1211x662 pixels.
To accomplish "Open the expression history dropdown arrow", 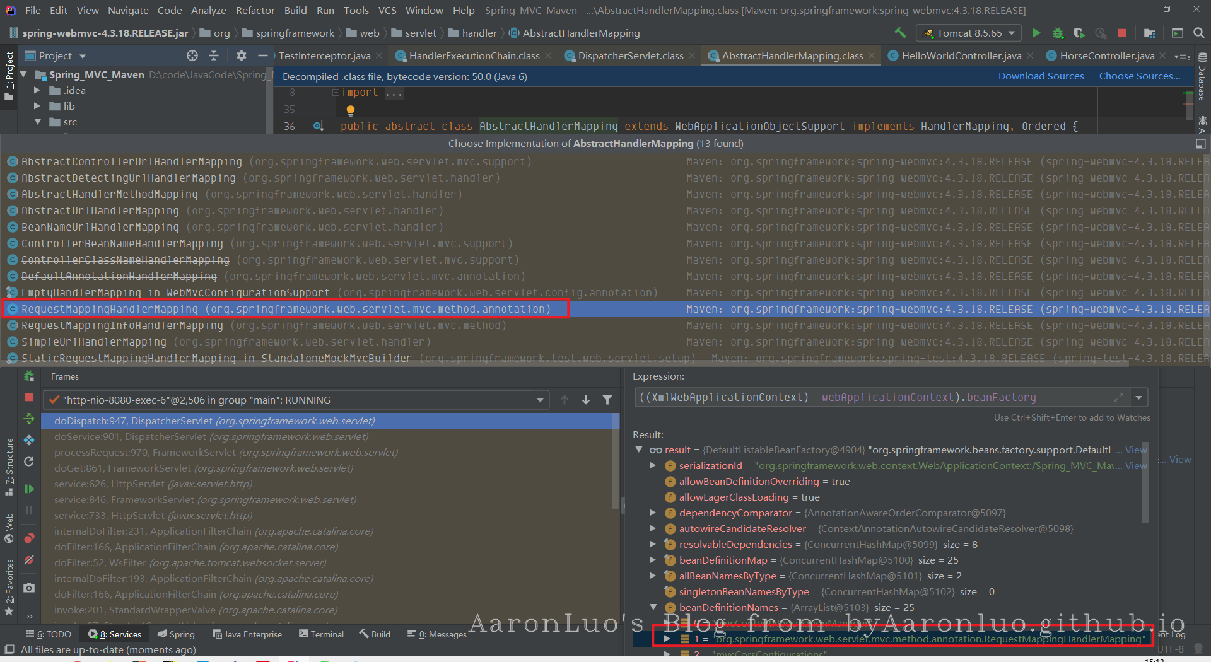I will pyautogui.click(x=1139, y=398).
